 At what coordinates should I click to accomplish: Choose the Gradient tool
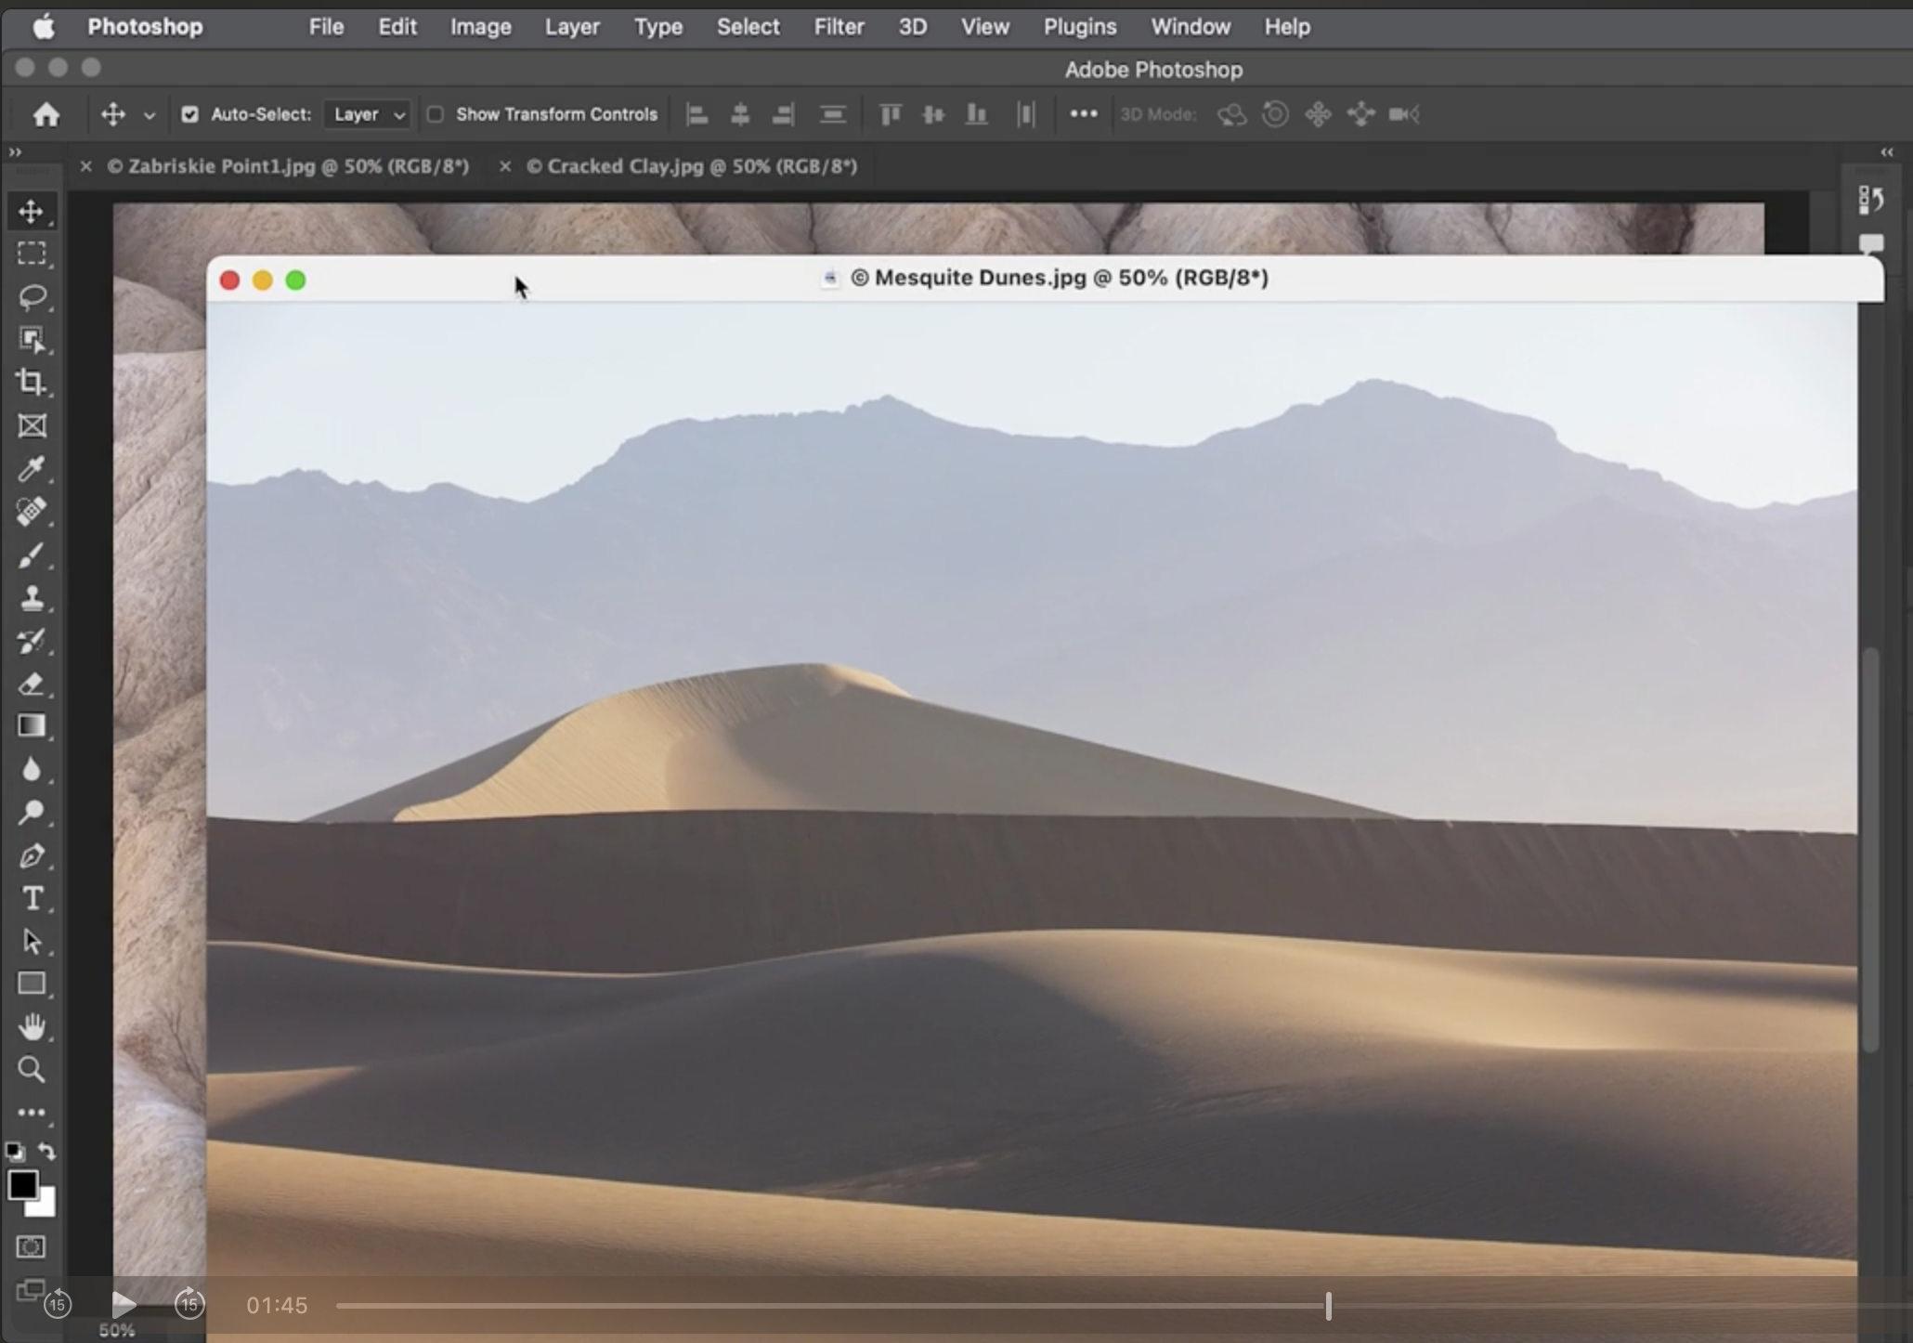32,726
